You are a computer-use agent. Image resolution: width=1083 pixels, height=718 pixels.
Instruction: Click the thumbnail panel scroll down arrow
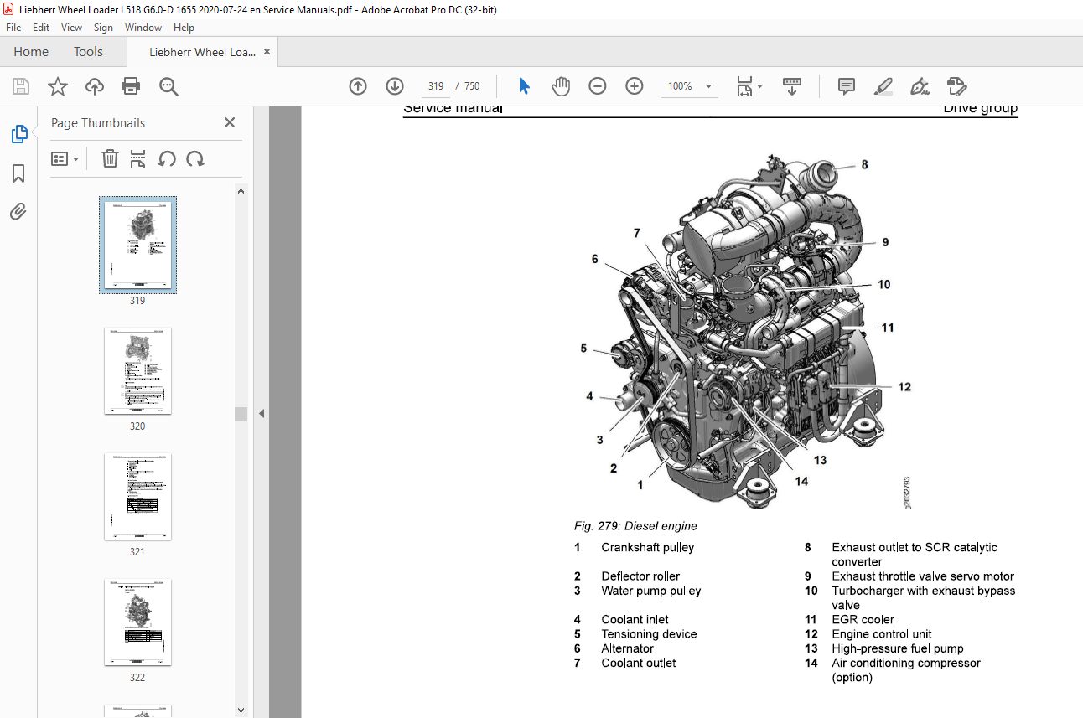[x=241, y=710]
